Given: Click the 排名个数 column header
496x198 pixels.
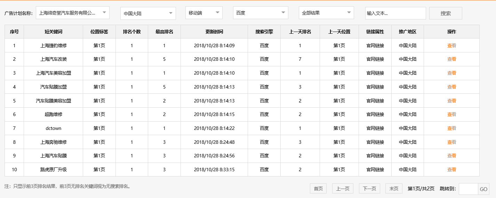Looking at the screenshot, I should coord(132,32).
